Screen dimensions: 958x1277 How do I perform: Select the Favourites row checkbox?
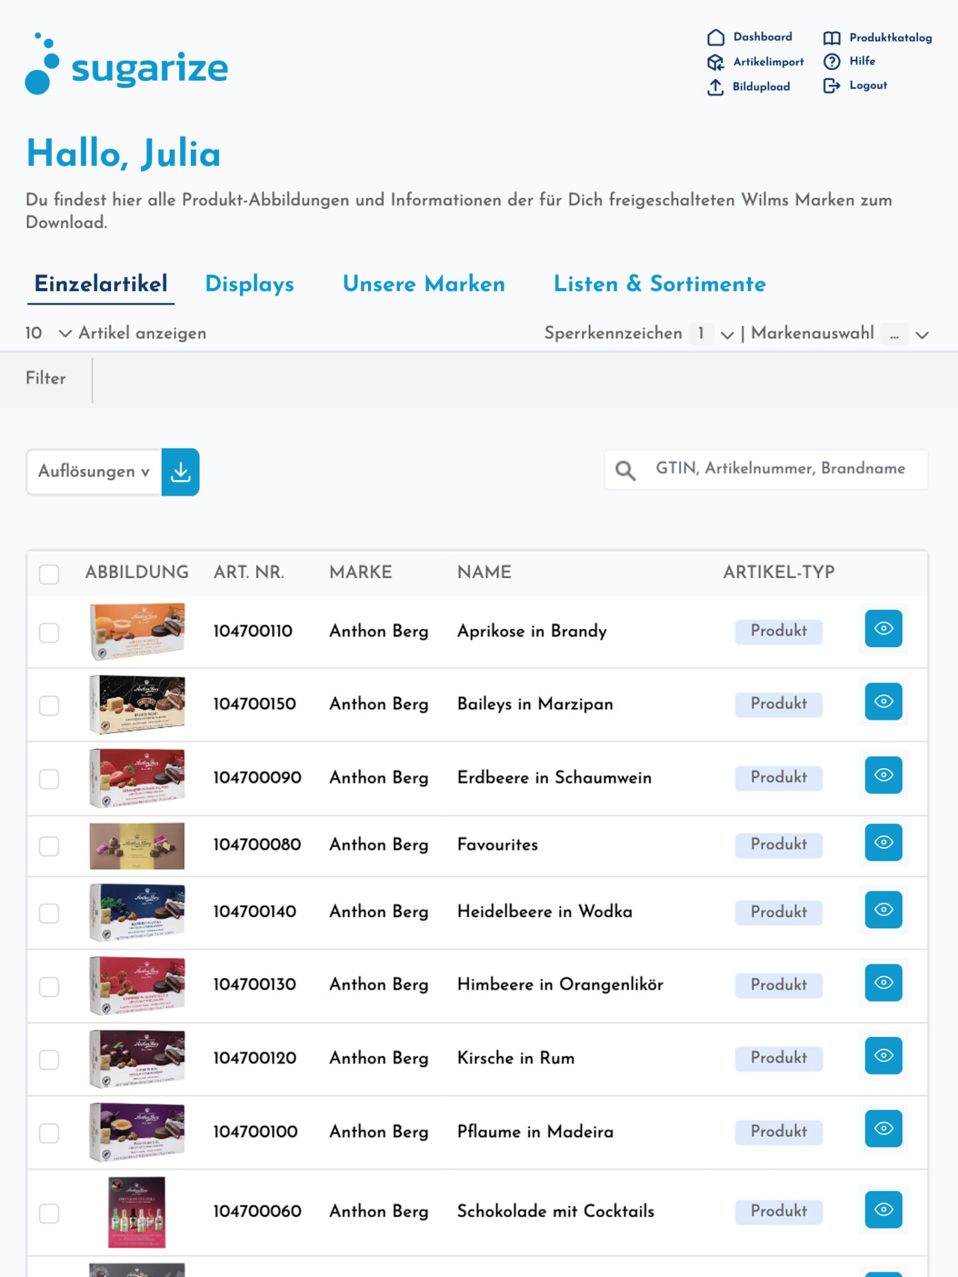pos(49,846)
